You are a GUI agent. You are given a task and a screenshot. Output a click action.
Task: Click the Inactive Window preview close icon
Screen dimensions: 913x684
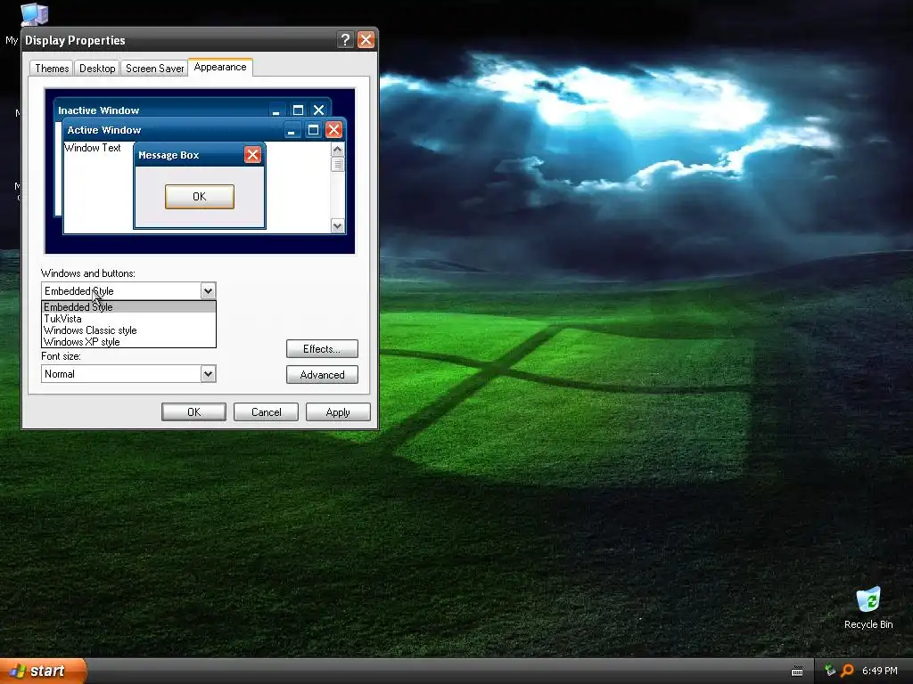[318, 110]
